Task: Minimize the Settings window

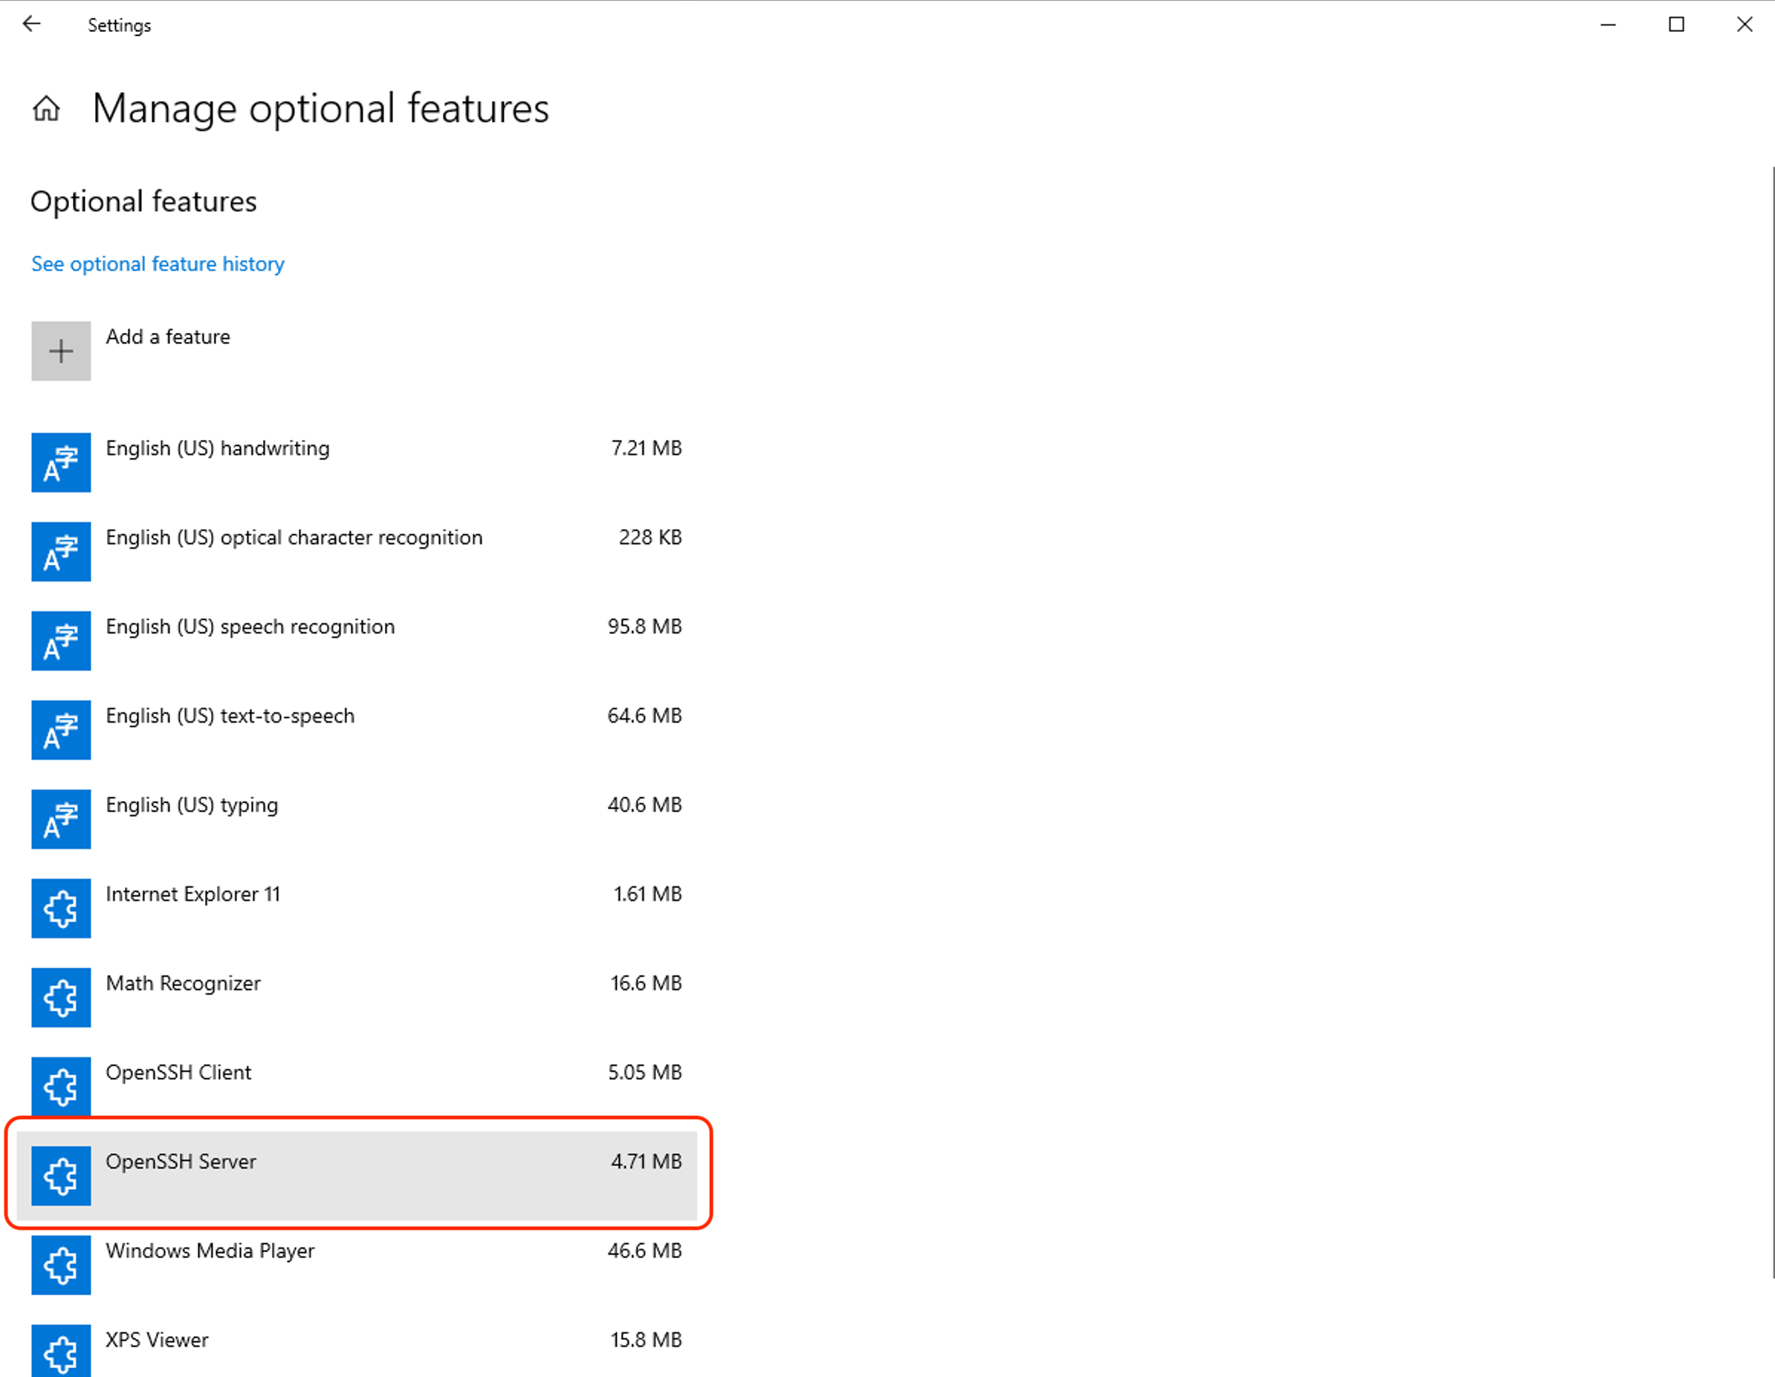Action: (1608, 25)
